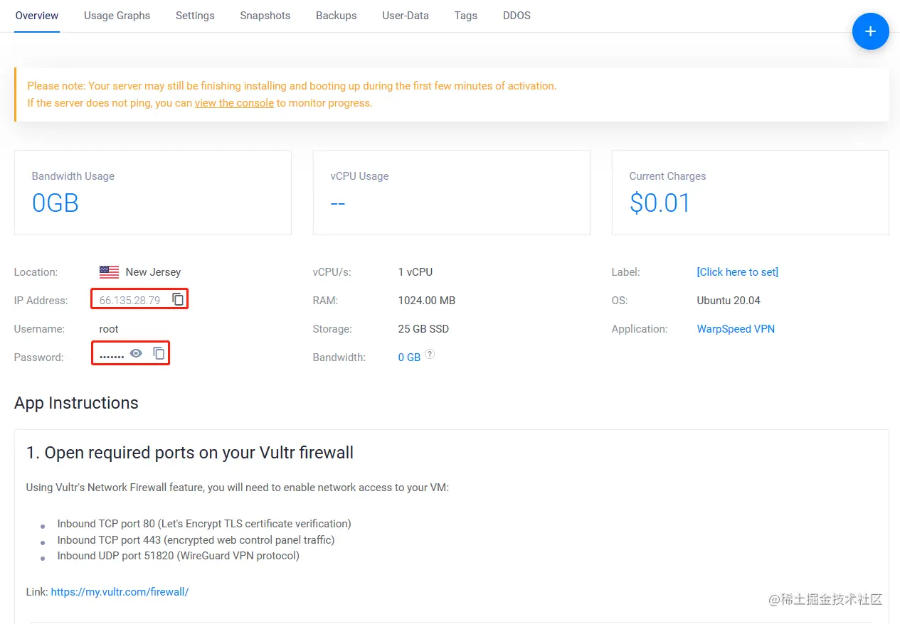The height and width of the screenshot is (624, 900).
Task: Open the Usage Graphs tab
Action: (117, 15)
